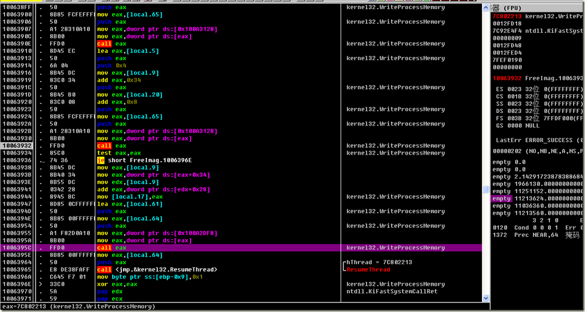The width and height of the screenshot is (585, 312).
Task: Click address 100638FF in the address column
Action: 17,7
